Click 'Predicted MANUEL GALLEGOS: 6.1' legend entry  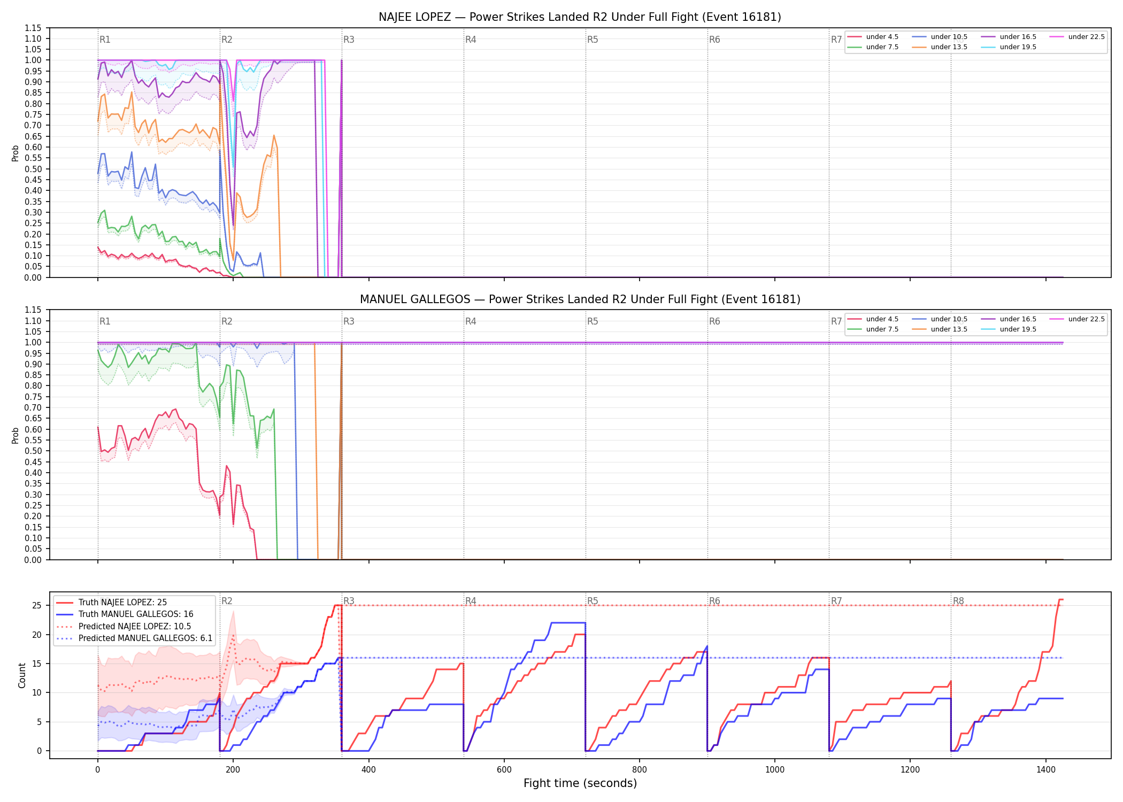tap(134, 638)
